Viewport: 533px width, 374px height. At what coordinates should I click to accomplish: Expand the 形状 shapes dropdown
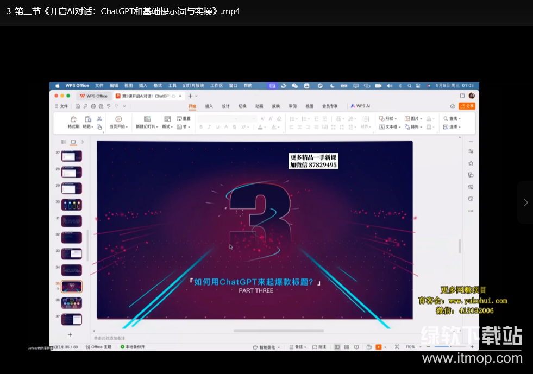388,118
